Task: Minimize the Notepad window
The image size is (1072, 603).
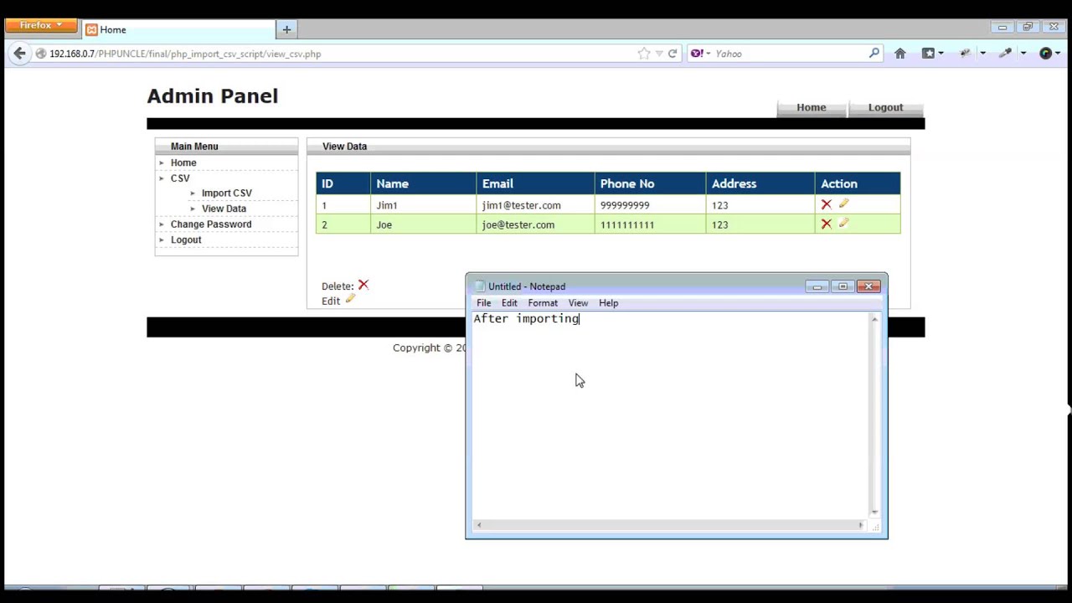Action: (x=817, y=286)
